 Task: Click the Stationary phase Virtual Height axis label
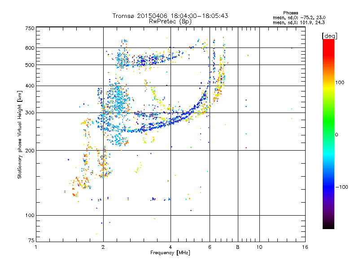(x=20, y=134)
